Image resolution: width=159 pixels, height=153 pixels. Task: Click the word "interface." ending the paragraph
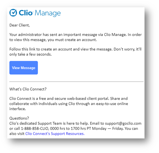[18, 109]
